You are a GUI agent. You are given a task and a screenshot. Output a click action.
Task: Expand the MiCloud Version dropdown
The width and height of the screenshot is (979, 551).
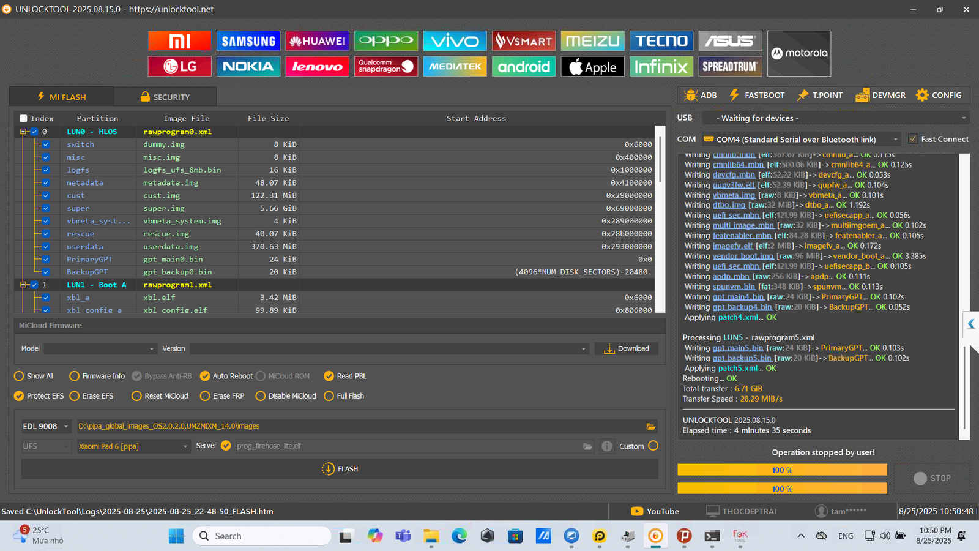(389, 348)
